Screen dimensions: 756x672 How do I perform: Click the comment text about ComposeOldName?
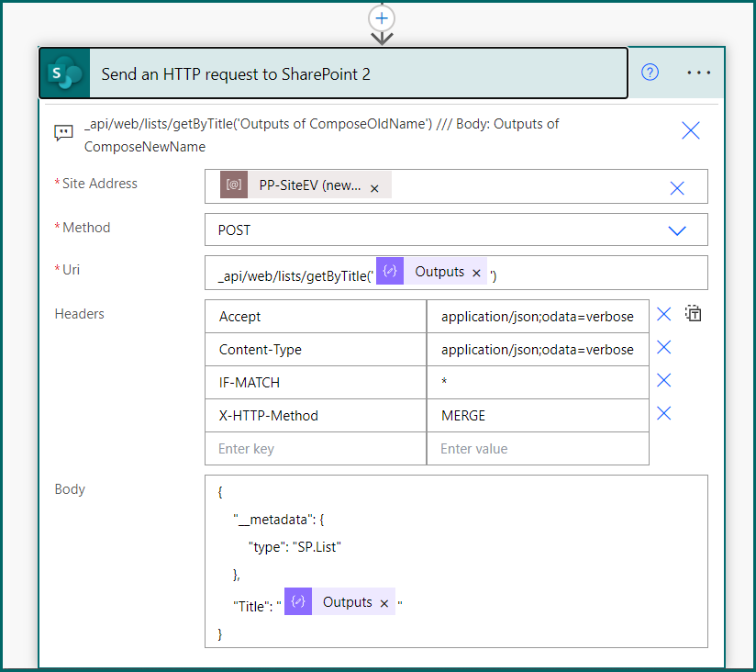(322, 135)
